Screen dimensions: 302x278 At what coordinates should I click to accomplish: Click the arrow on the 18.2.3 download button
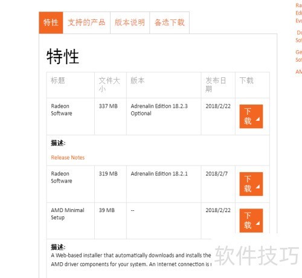coord(258,119)
